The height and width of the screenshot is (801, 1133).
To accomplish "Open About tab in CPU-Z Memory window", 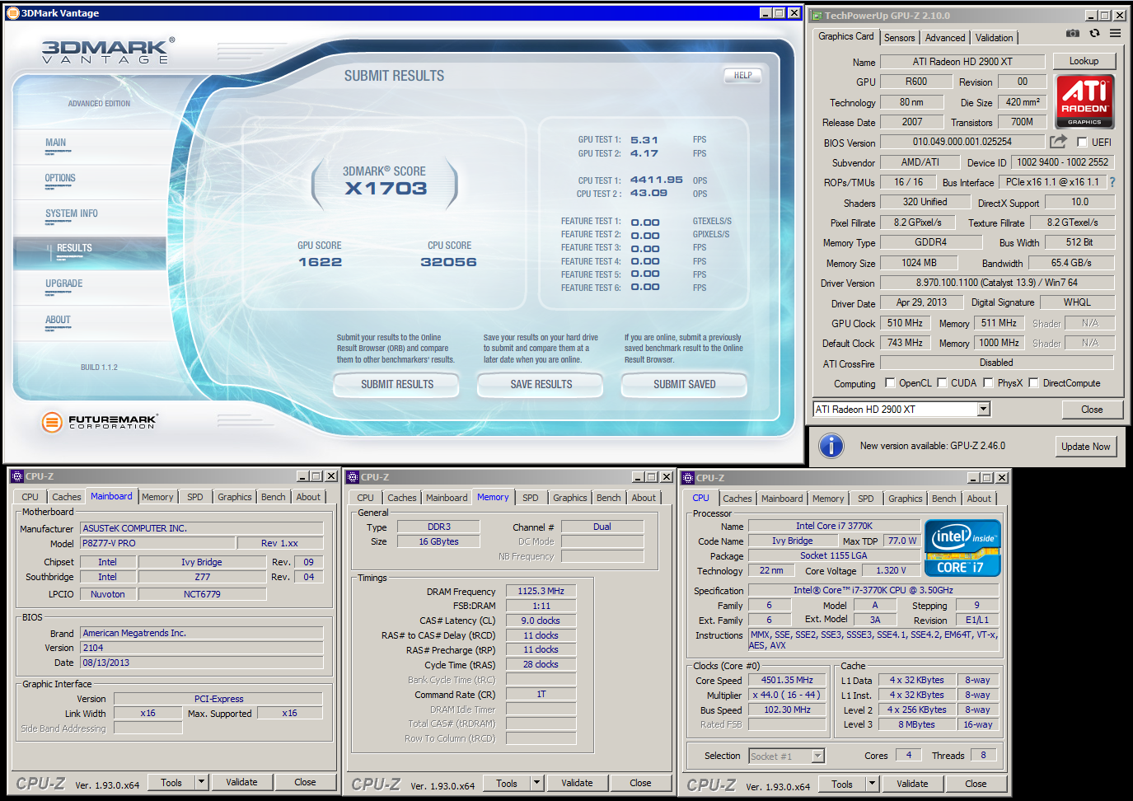I will tap(644, 498).
